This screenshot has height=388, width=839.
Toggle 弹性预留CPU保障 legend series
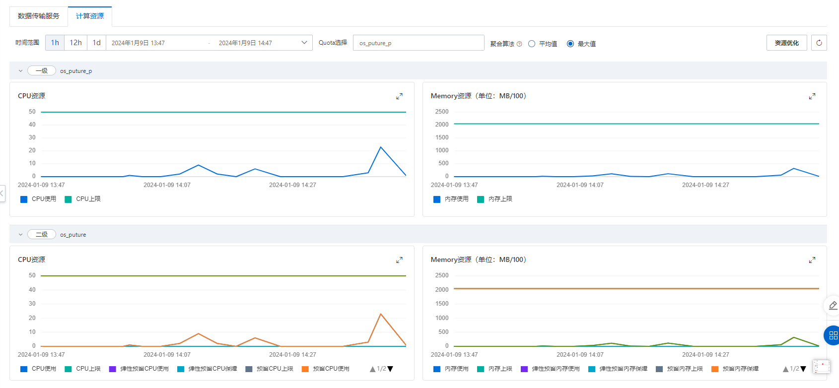coord(207,369)
